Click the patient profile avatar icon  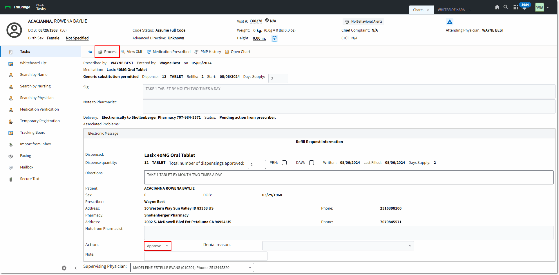click(x=14, y=30)
